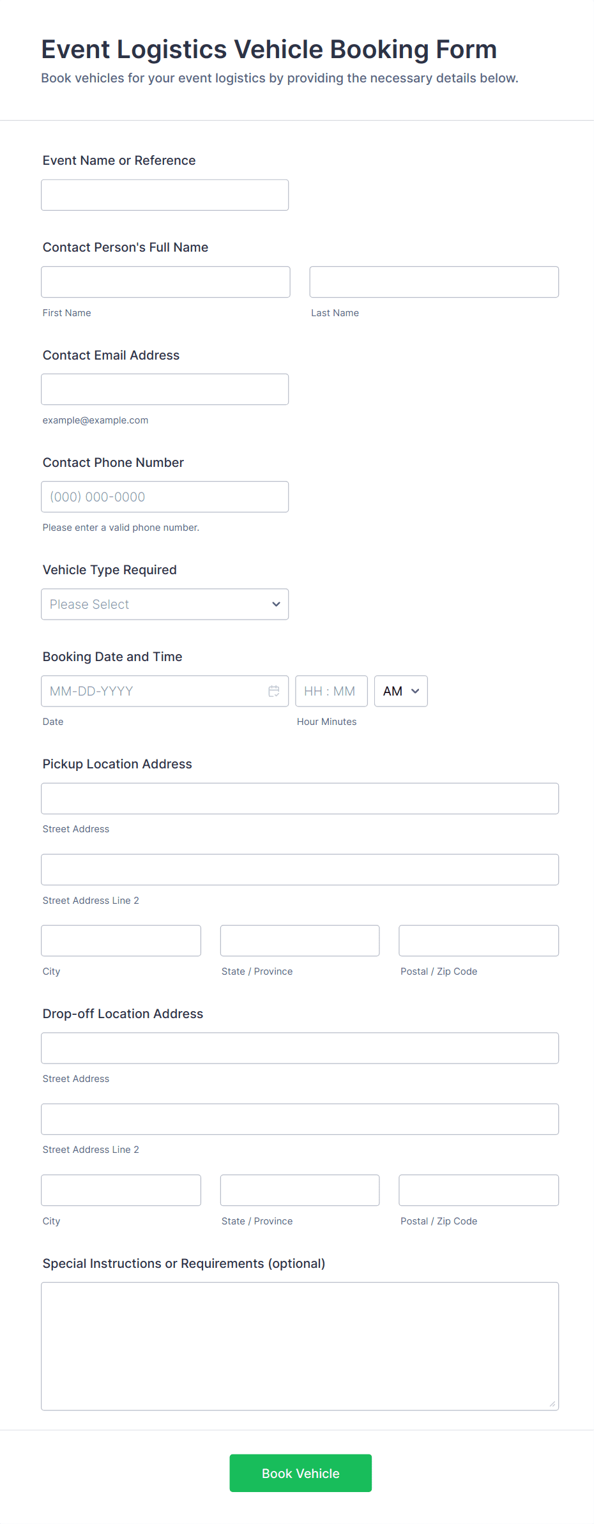Click into the Contact Email Address field
594x1524 pixels.
point(165,389)
